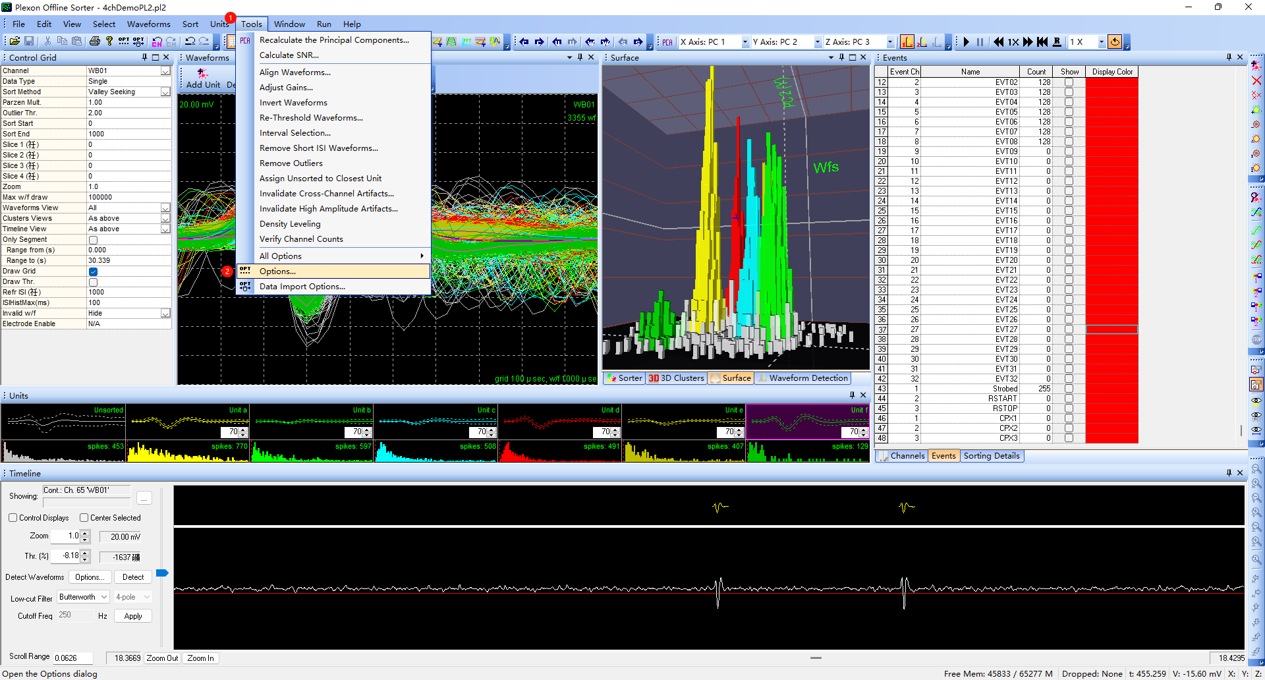Click the display color swatch for EVT27
The height and width of the screenshot is (680, 1265).
tap(1111, 329)
